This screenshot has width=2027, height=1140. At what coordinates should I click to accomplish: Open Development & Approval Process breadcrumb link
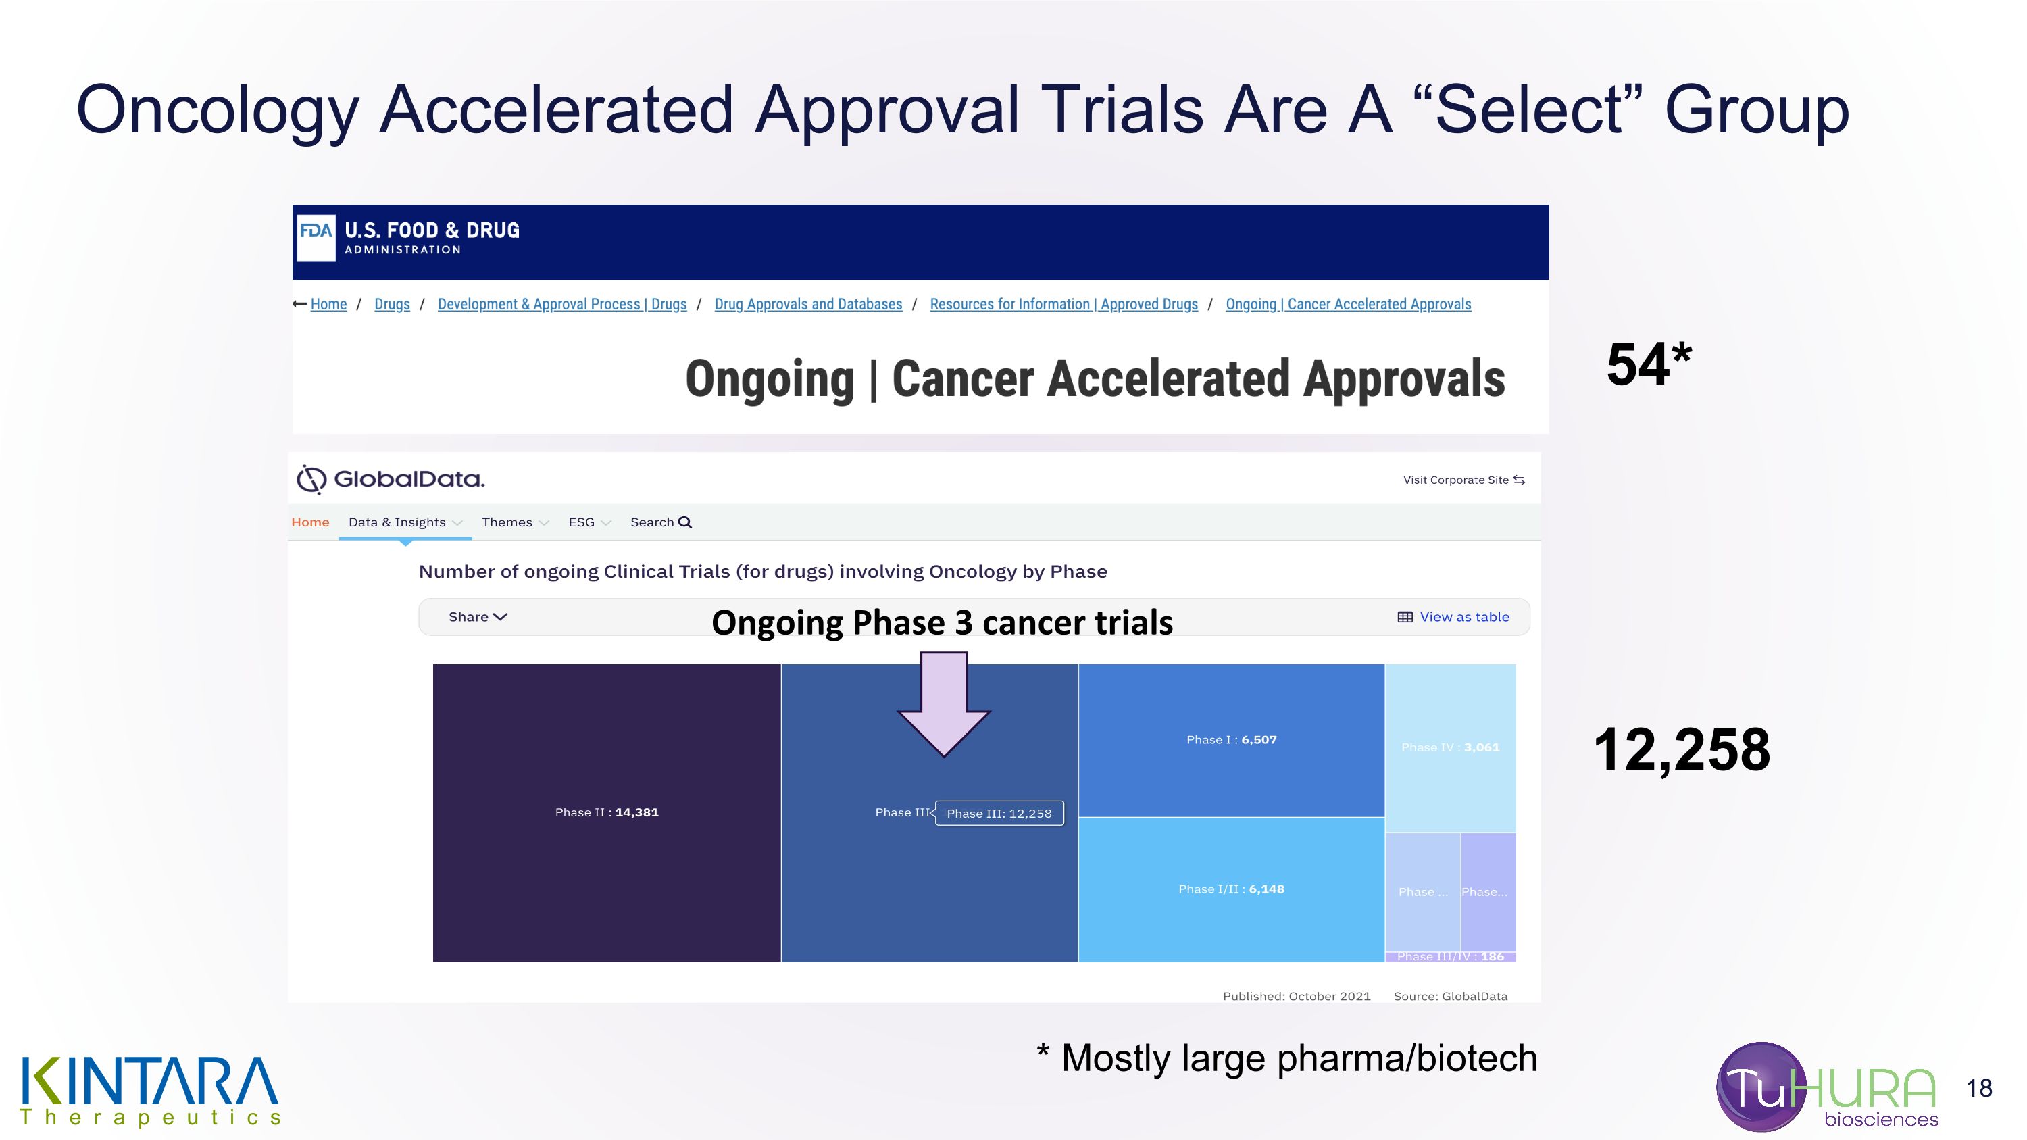[x=562, y=305]
